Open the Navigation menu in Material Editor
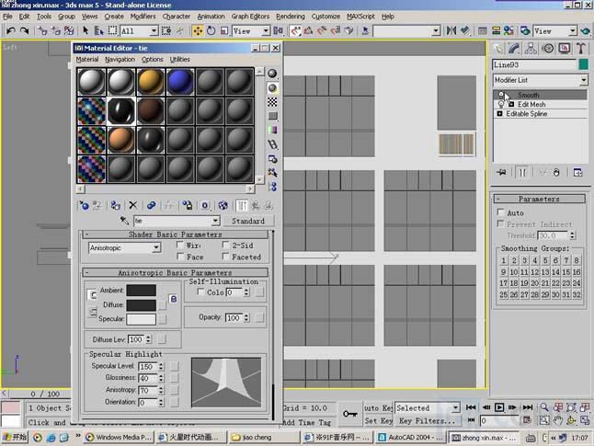 pyautogui.click(x=120, y=60)
